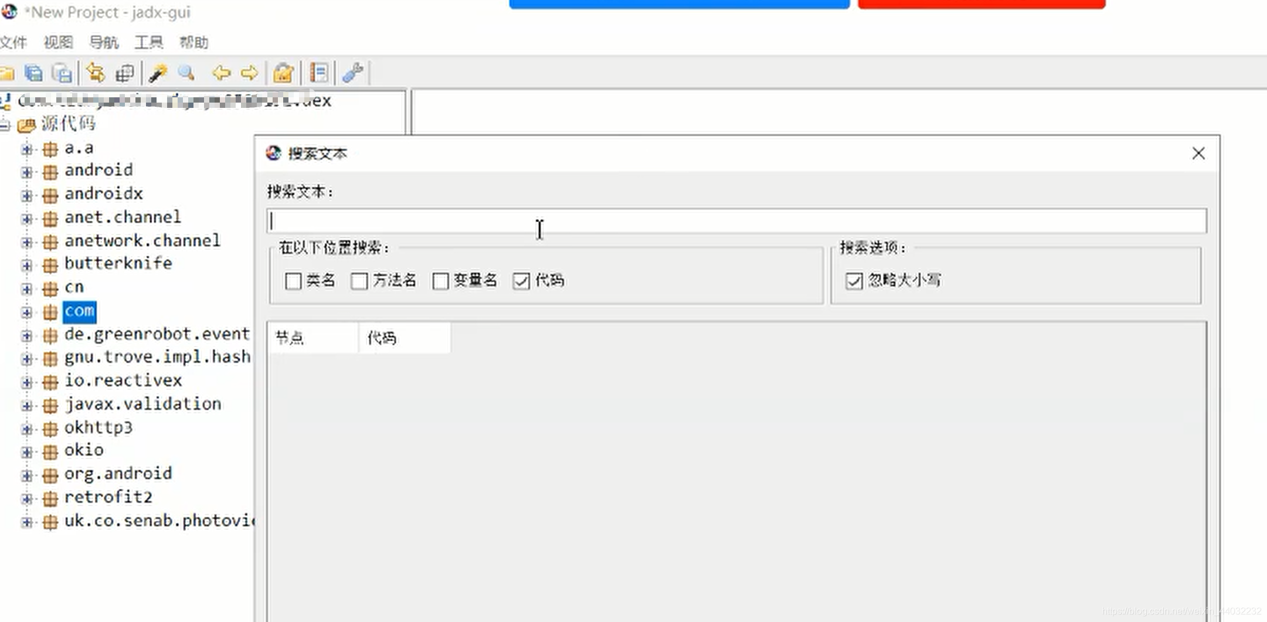This screenshot has width=1267, height=622.
Task: Toggle the 忽略大小写 checkbox
Action: point(854,281)
